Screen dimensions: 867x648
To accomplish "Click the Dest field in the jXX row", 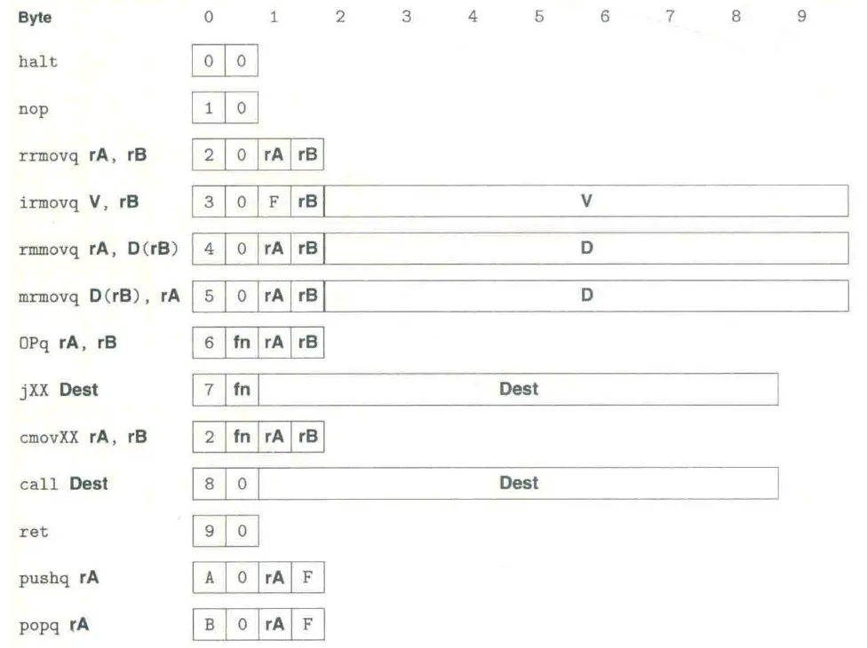I will 519,389.
